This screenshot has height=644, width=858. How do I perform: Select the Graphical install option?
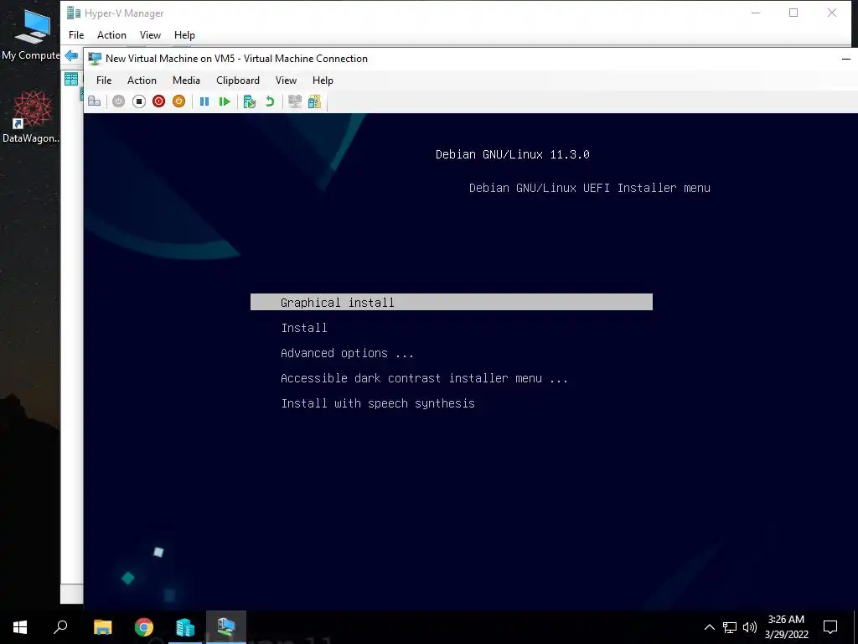tap(452, 302)
